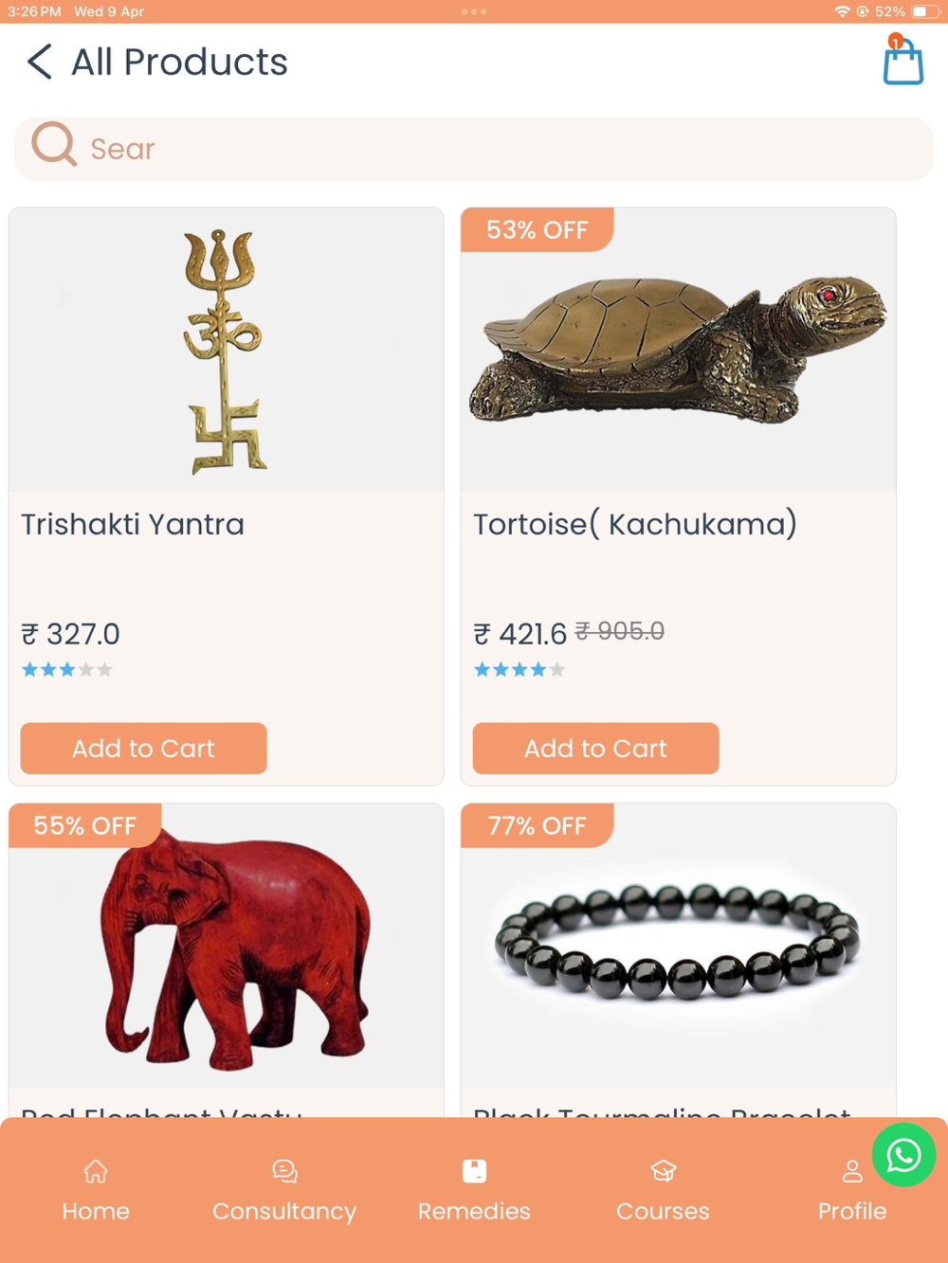Open Tortoise product image
This screenshot has width=948, height=1263.
[678, 351]
